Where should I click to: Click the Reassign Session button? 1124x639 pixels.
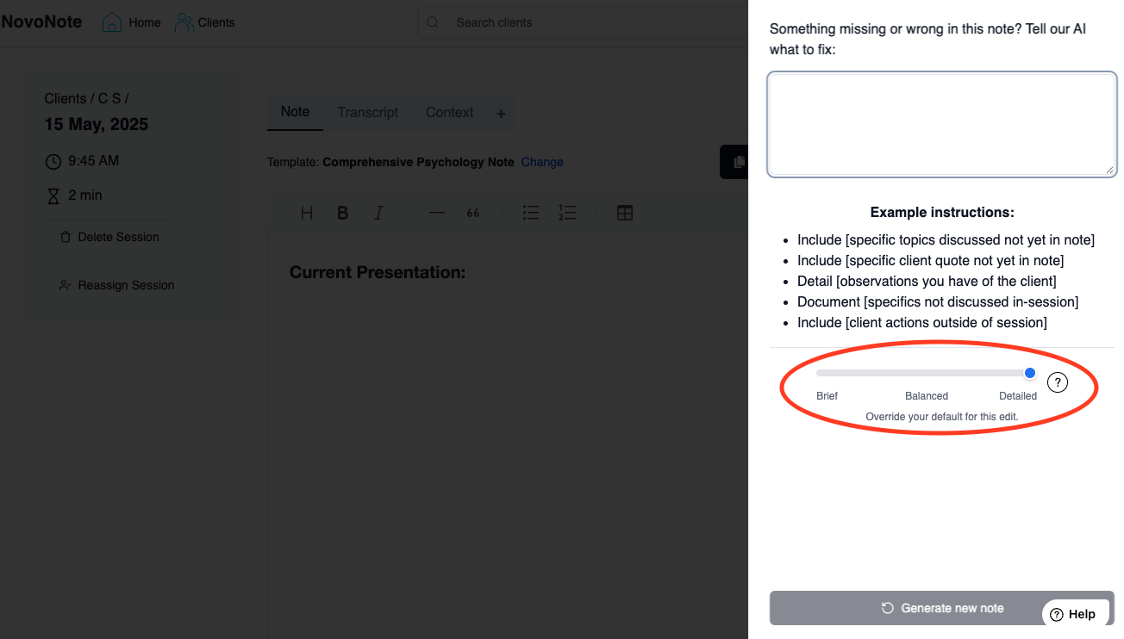point(116,285)
